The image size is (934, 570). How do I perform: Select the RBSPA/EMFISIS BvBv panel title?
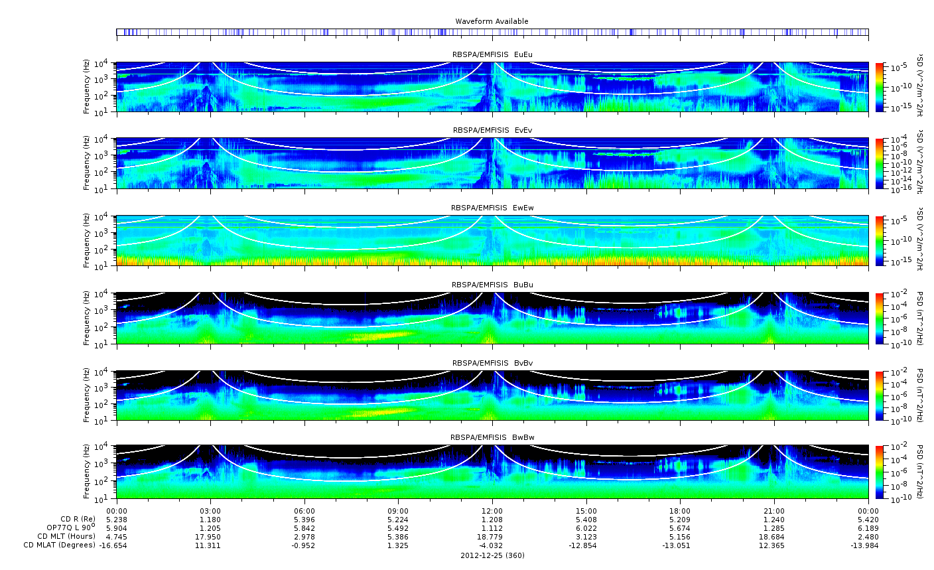492,363
